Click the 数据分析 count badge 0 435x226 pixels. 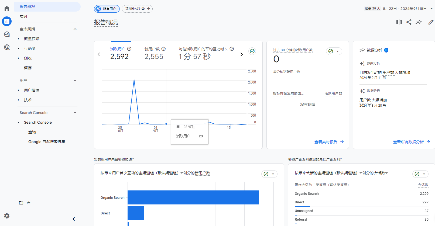coord(386,50)
